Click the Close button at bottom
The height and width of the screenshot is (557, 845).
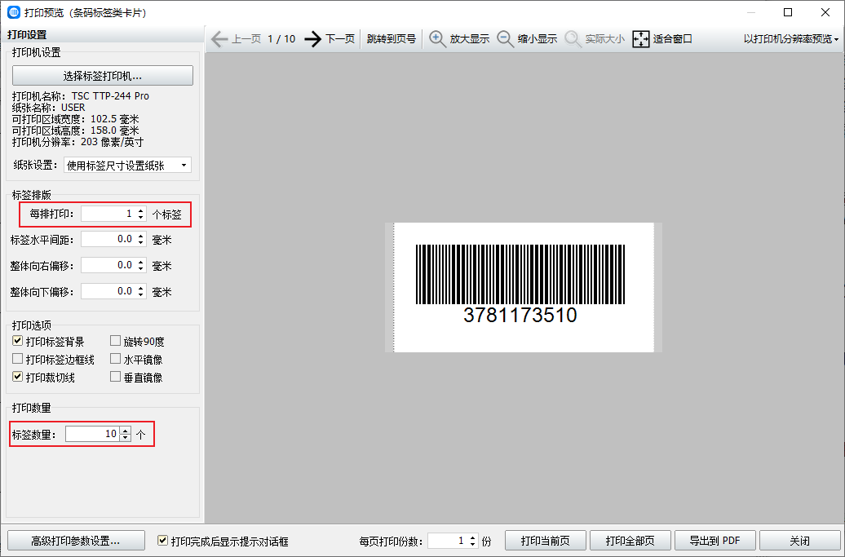799,541
